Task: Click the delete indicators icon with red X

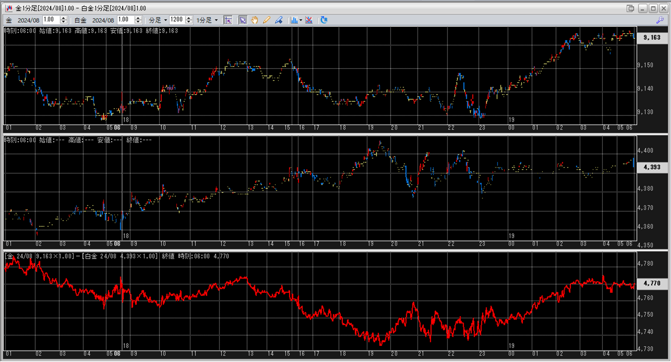Action: 309,20
